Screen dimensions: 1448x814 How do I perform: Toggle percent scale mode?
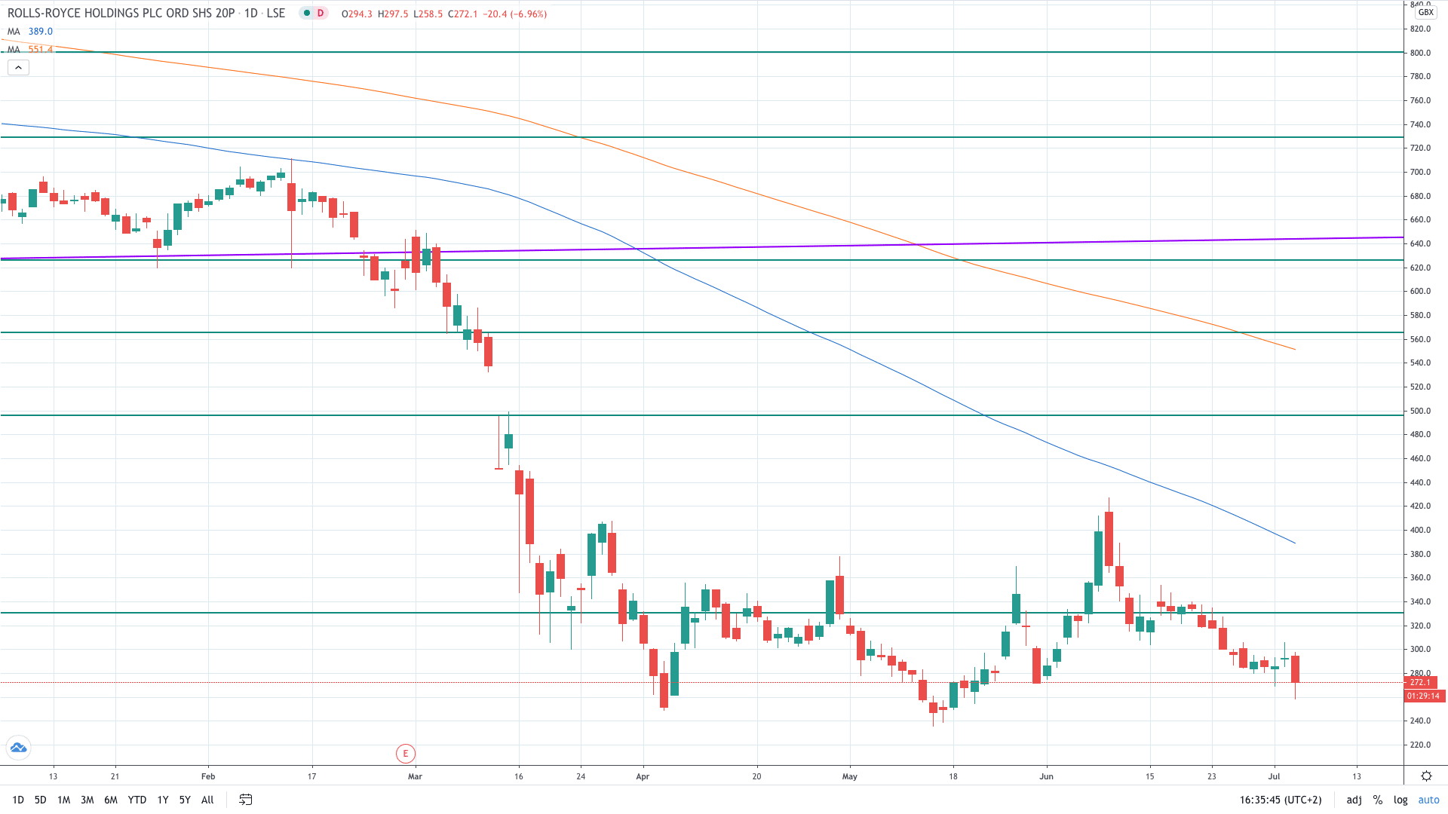click(1377, 800)
